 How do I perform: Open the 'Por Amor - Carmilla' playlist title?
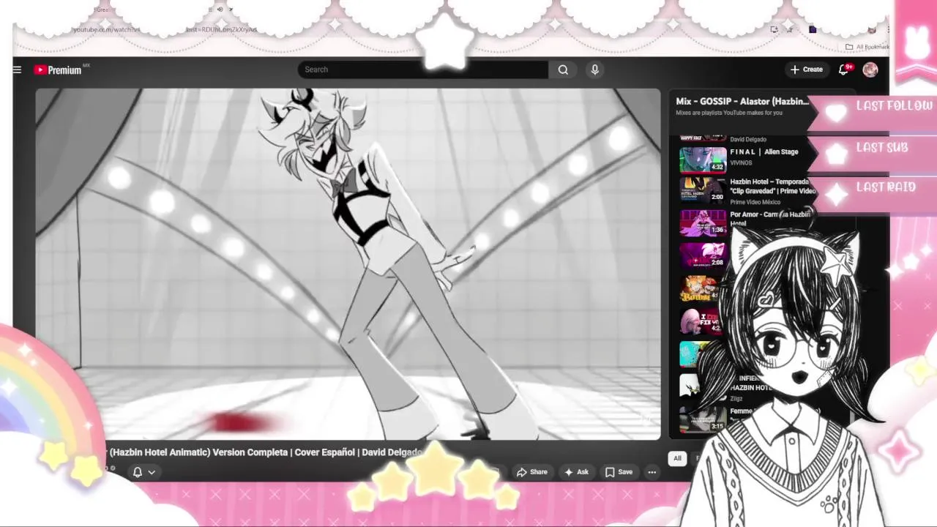coord(770,218)
